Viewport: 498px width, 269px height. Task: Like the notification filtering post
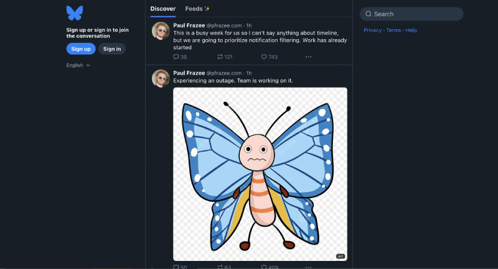click(265, 57)
